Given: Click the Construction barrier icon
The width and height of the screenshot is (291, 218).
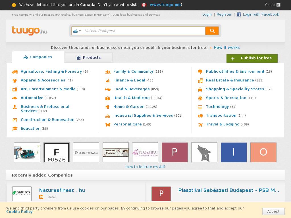Looking at the screenshot, I should point(15,120).
